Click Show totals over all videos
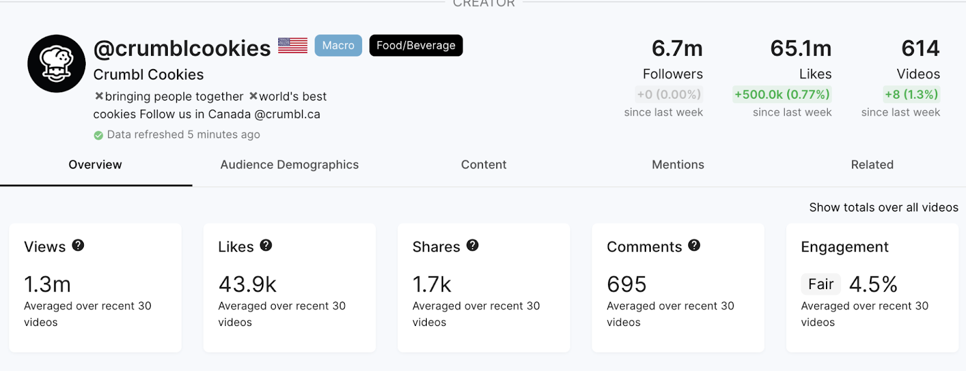Viewport: 966px width, 371px height. 884,207
